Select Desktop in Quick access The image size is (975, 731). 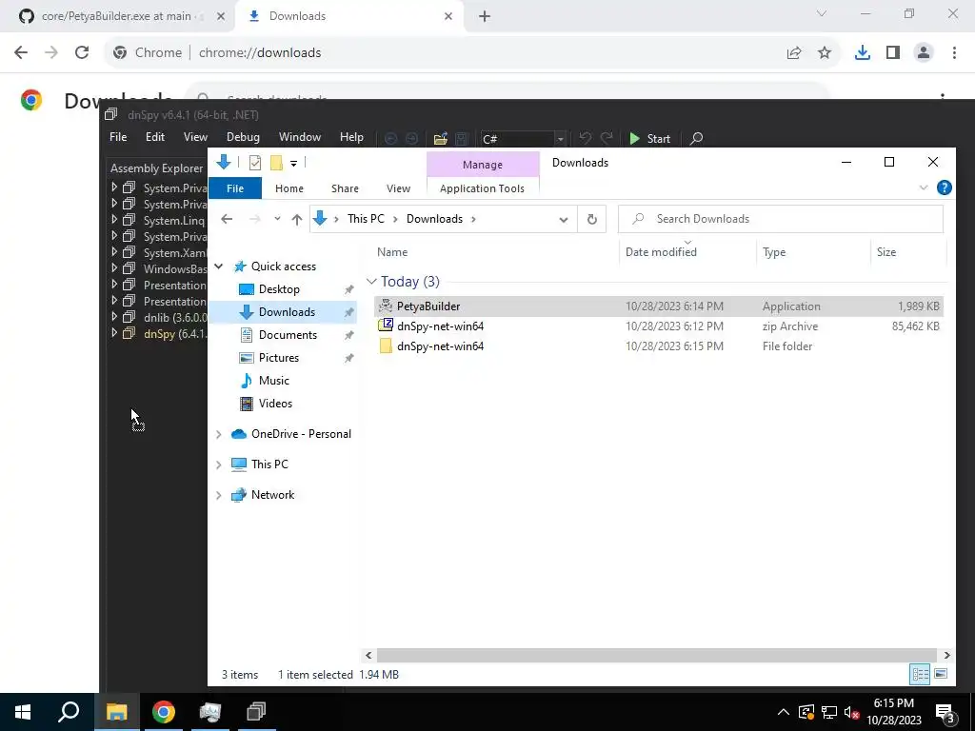click(x=279, y=289)
